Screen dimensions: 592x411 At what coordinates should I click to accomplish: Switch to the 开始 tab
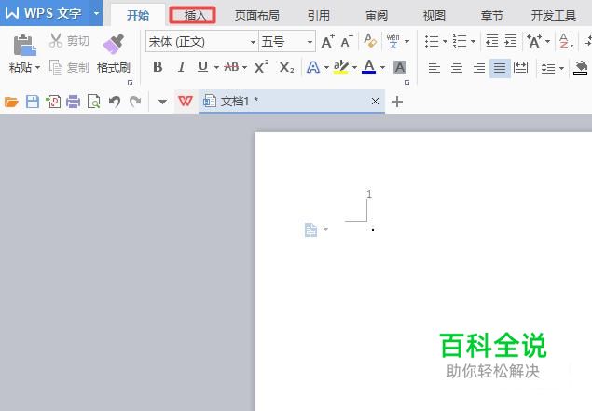coord(138,16)
